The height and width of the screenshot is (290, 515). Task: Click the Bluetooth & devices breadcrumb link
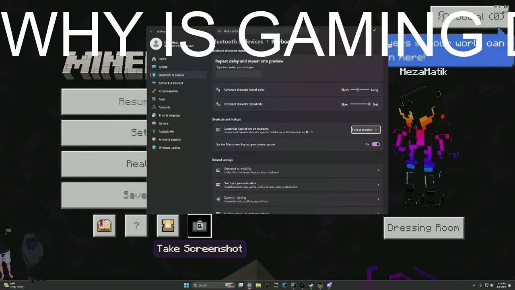pyautogui.click(x=237, y=41)
